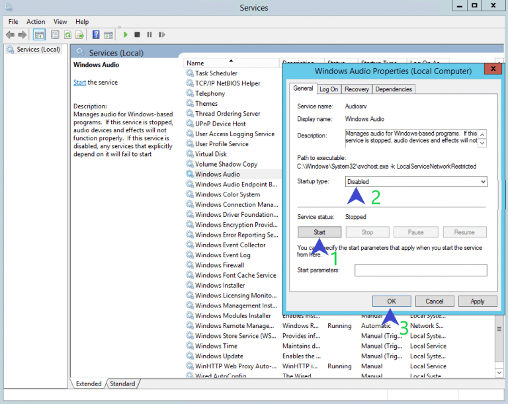This screenshot has height=404, width=508.
Task: Click the description box scroll-down arrow
Action: click(482, 143)
